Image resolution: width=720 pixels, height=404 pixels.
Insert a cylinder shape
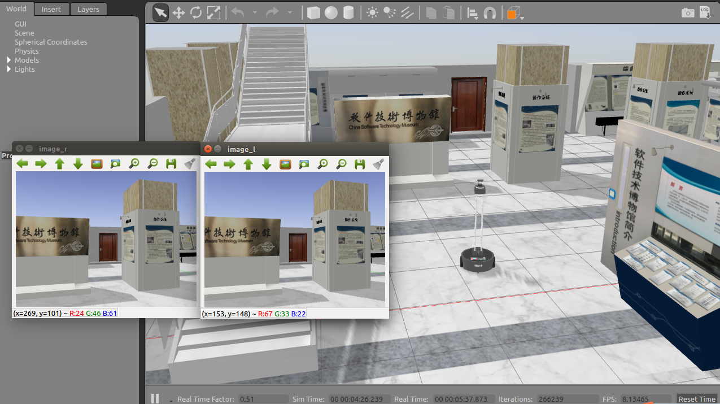pos(348,13)
